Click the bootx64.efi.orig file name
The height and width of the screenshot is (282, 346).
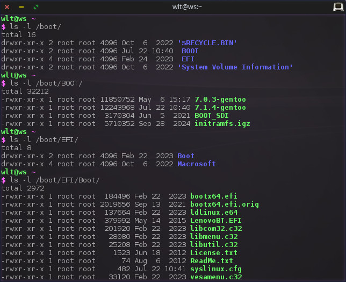tap(225, 205)
